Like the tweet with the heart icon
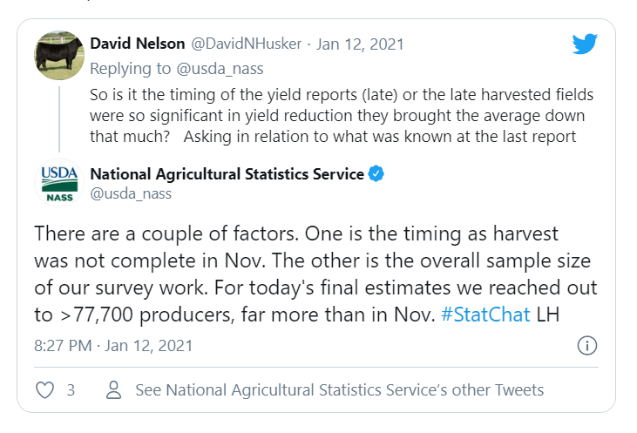 point(45,389)
